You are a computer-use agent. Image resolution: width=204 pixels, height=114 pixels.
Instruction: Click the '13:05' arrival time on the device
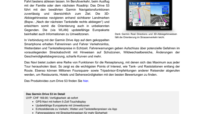(x=161, y=24)
